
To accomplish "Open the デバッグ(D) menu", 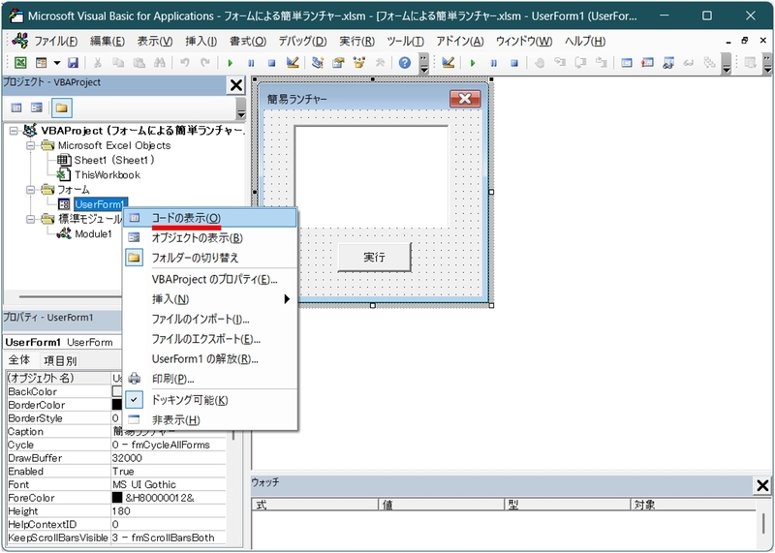I will [x=302, y=42].
